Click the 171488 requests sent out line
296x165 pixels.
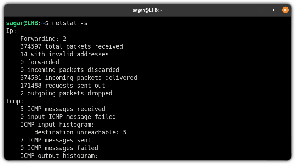point(63,86)
